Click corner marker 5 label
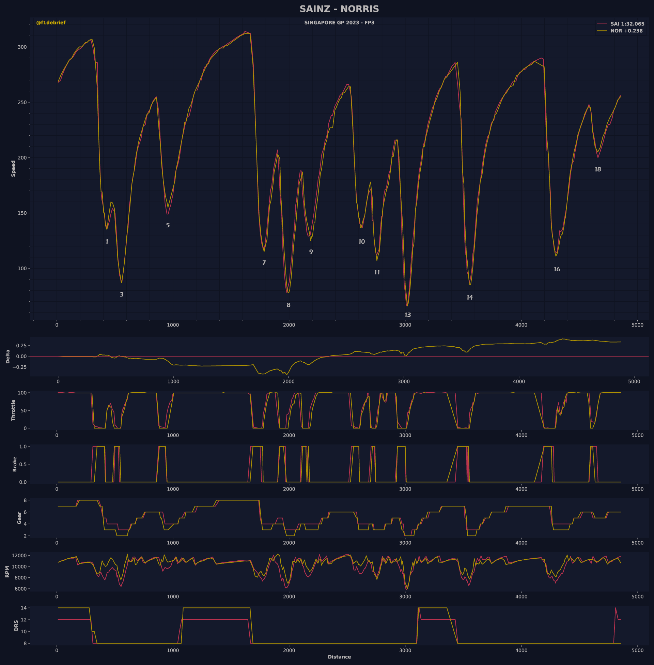The height and width of the screenshot is (665, 654). (x=168, y=225)
